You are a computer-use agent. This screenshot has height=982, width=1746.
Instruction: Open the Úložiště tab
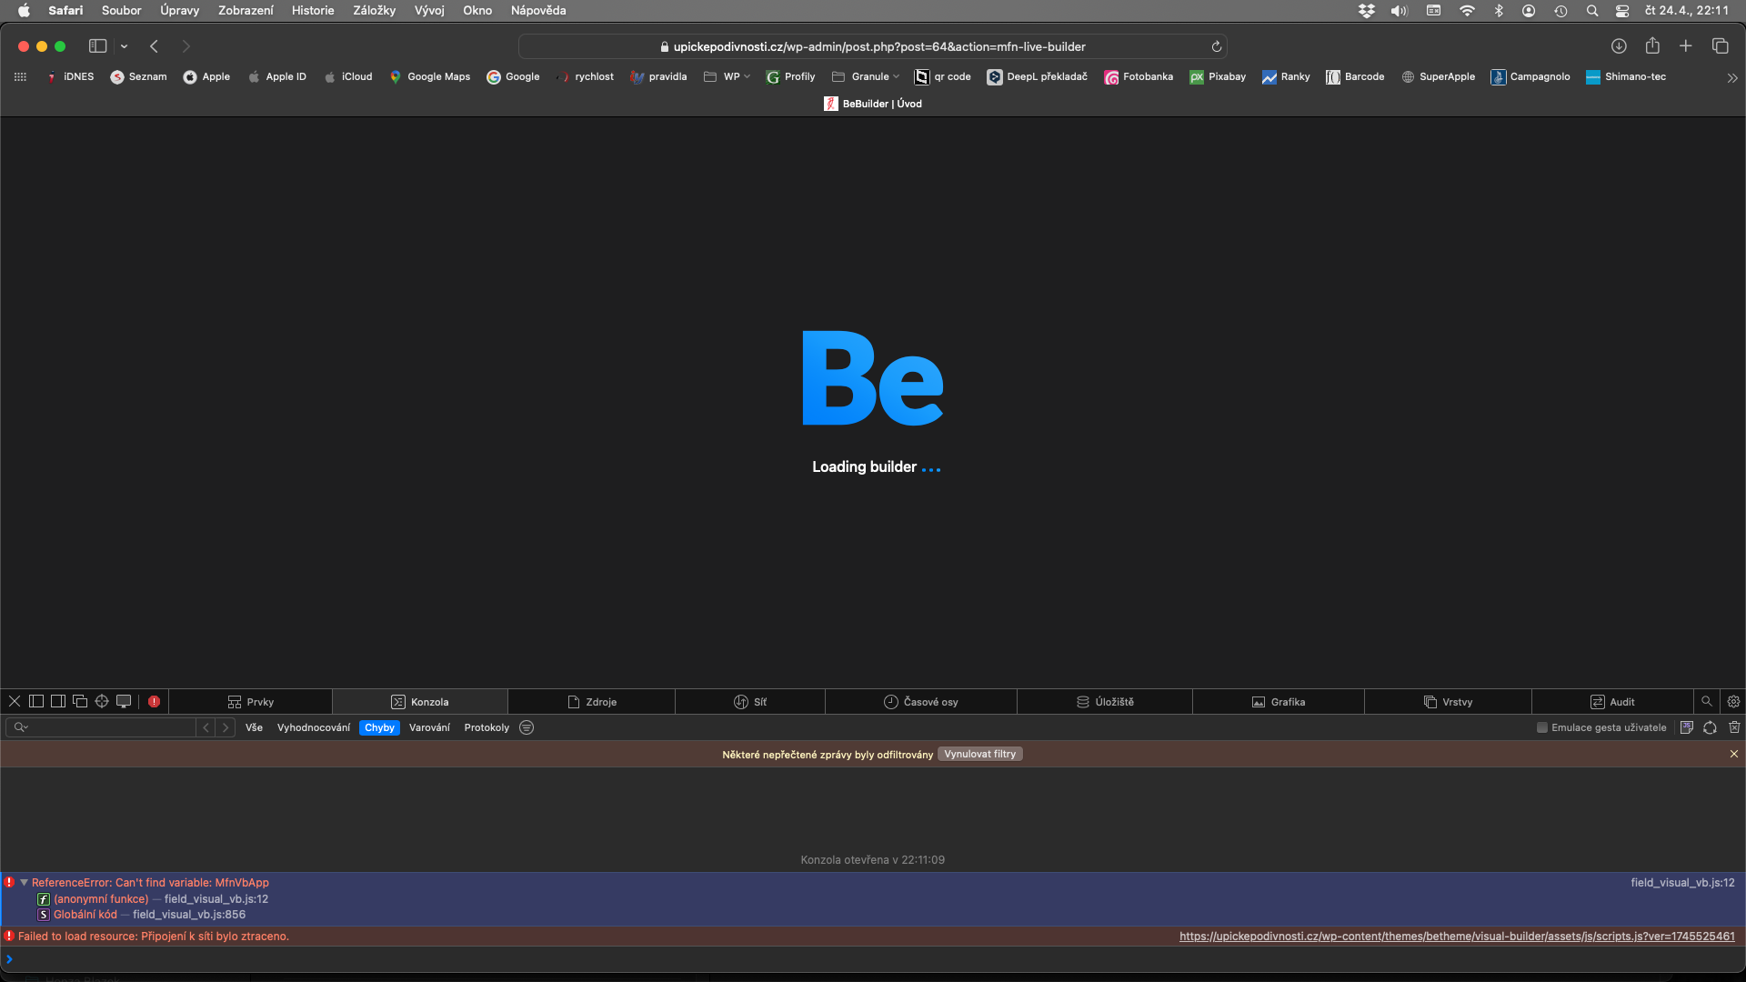(1105, 702)
